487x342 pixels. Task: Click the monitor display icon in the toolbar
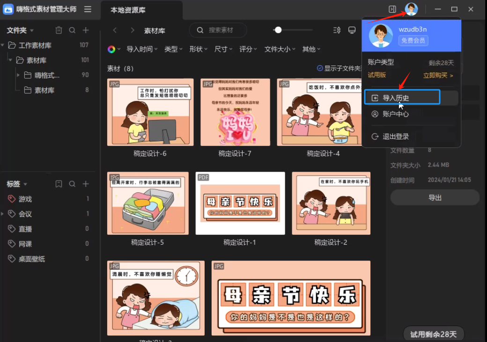click(352, 30)
